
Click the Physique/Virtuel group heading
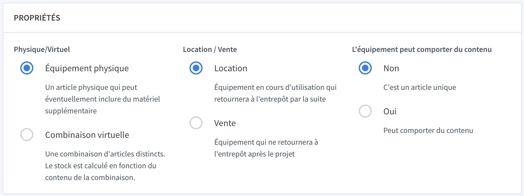(42, 49)
